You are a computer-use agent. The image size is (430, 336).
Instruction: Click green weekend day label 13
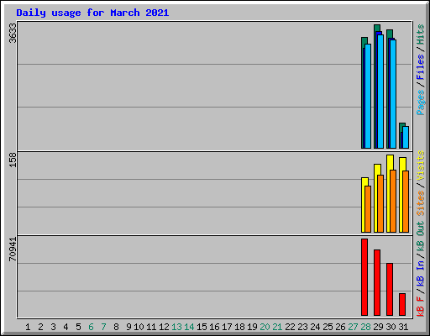(176, 327)
